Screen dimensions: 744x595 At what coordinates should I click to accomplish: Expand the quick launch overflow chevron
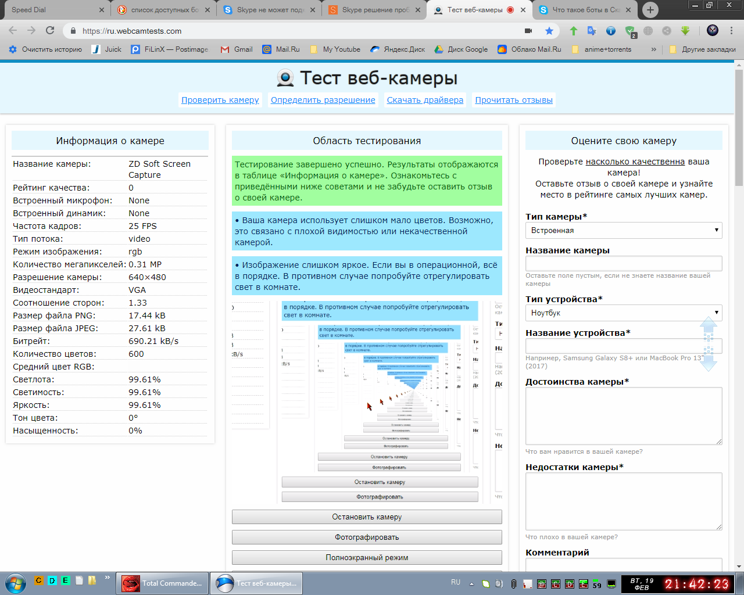[108, 578]
